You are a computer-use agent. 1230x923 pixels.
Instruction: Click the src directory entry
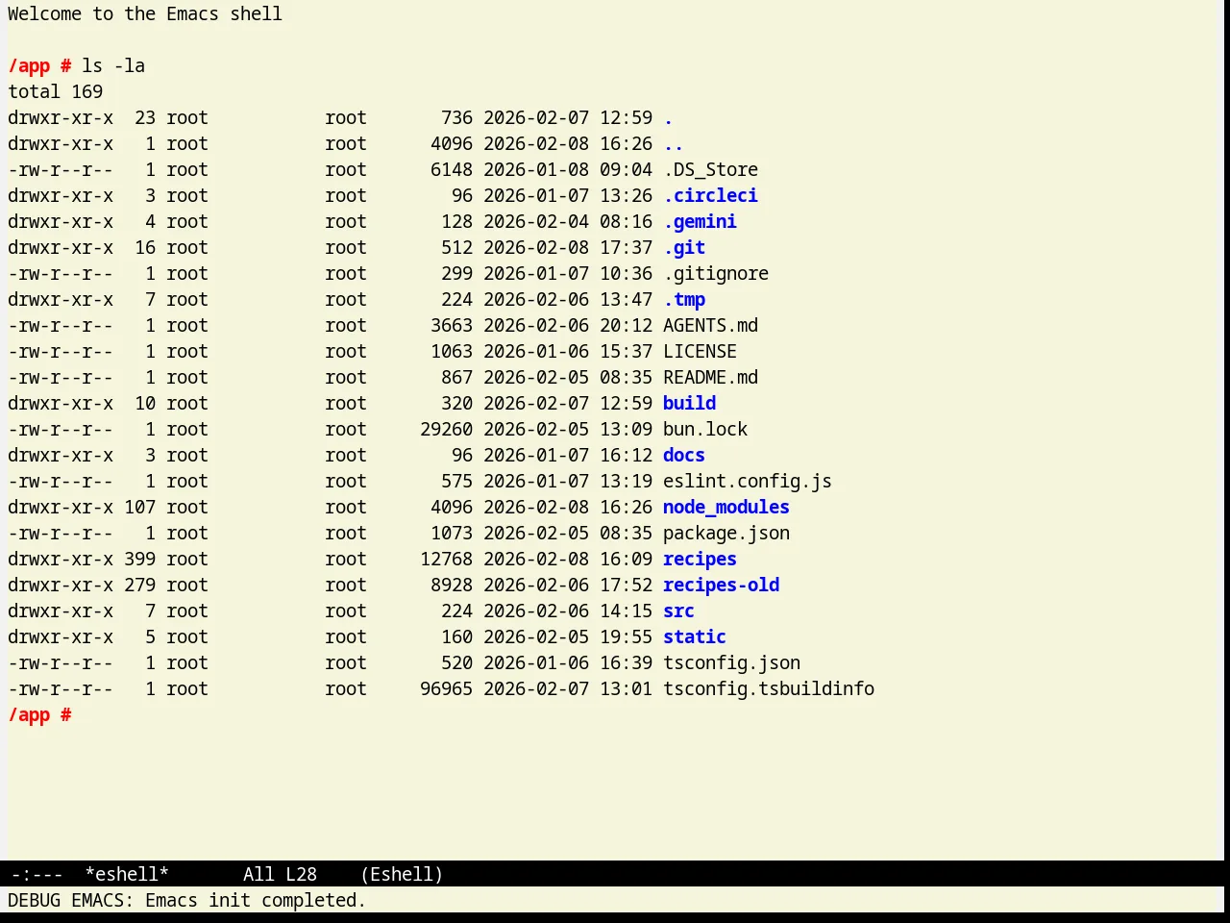tap(678, 611)
